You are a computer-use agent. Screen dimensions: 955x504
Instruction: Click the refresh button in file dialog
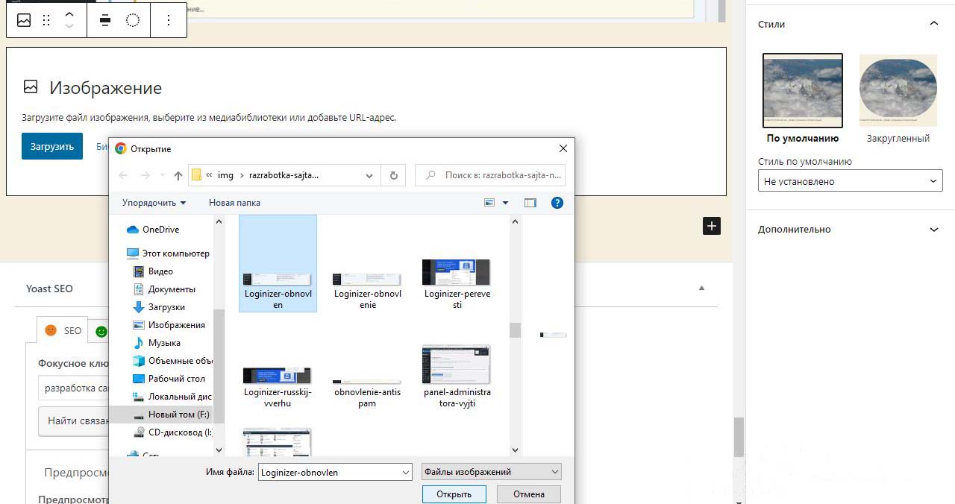393,175
